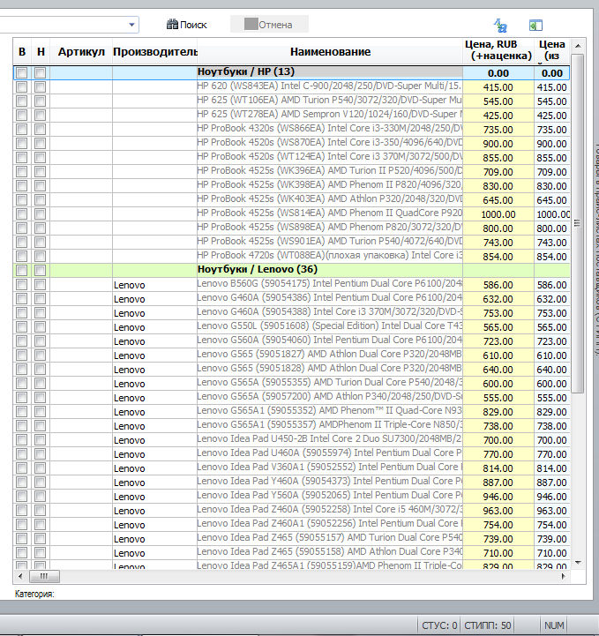Tick the Н checkbox for HP 625 (WT106EA)
This screenshot has width=599, height=636.
coord(41,101)
